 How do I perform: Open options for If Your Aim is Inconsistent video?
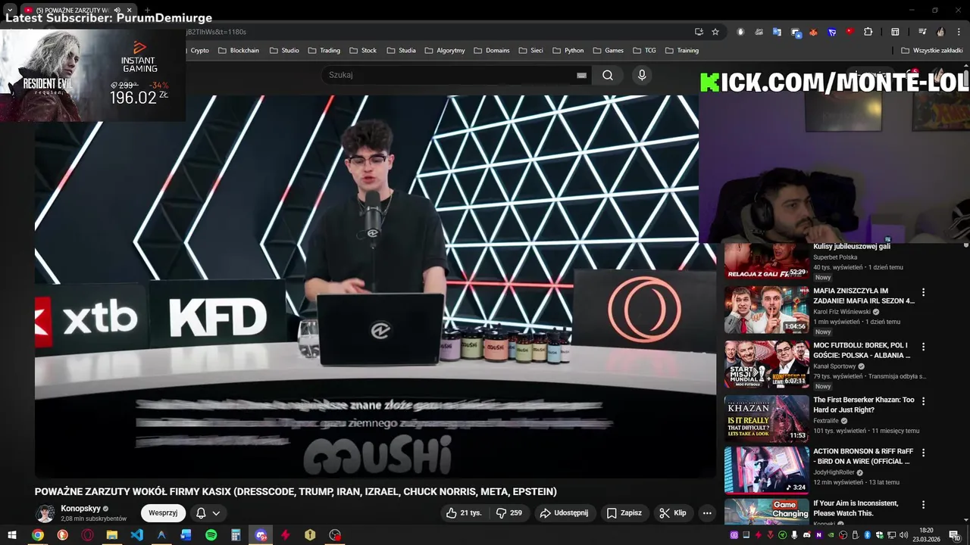click(923, 505)
